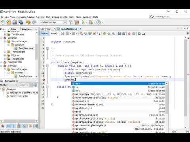Click the Uncomment lines editor icon
Screen dimensions: 190x142
[x=144, y=34]
